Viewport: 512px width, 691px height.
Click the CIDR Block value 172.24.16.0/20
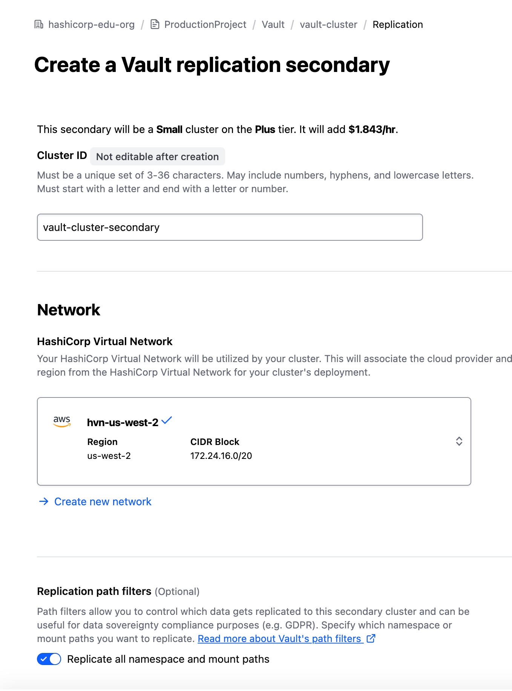coord(221,456)
